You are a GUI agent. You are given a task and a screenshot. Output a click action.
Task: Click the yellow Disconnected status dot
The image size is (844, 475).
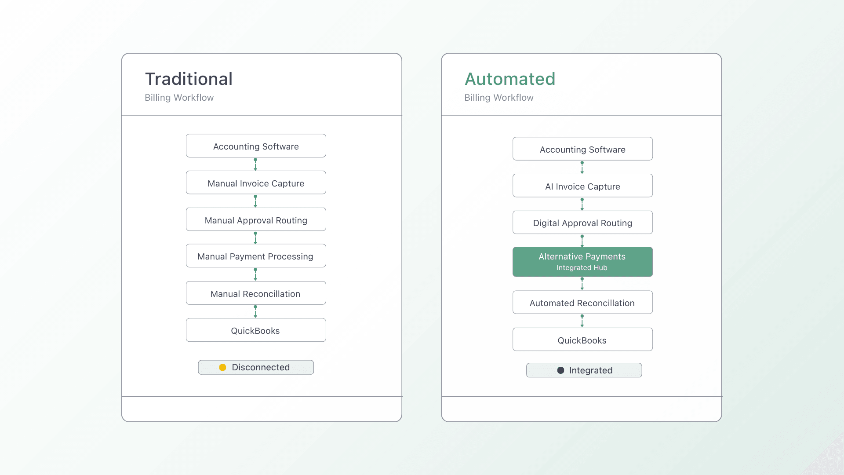tap(222, 367)
